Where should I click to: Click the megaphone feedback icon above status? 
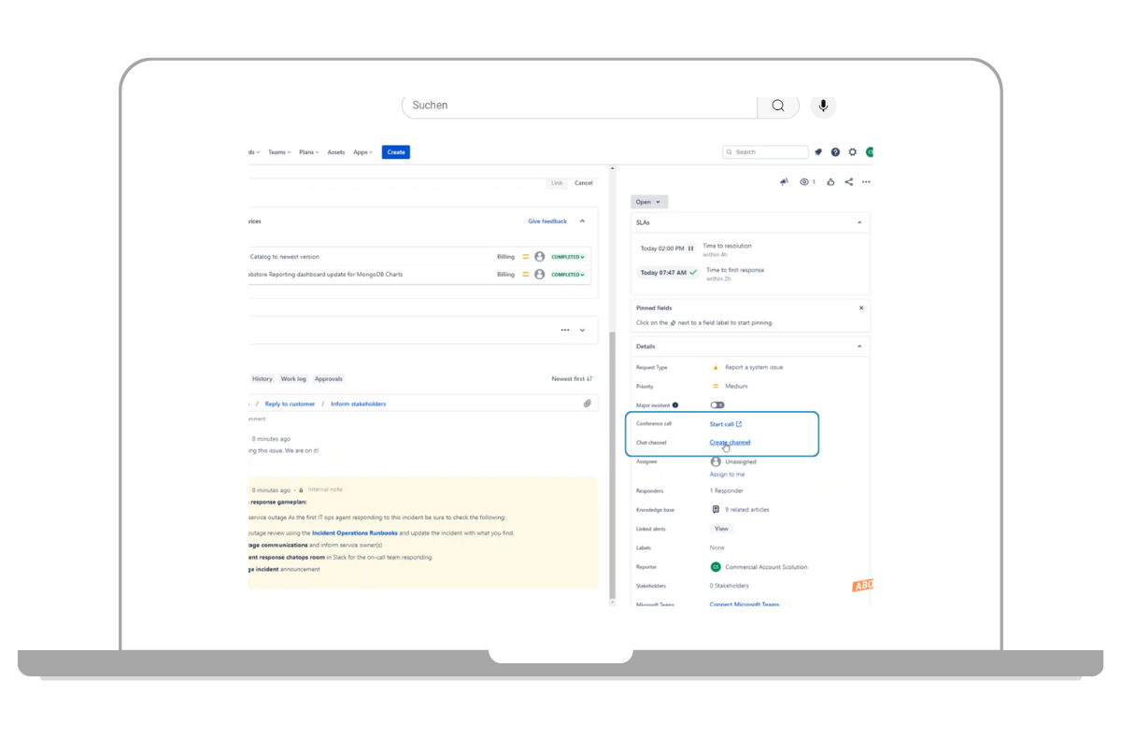coord(784,182)
